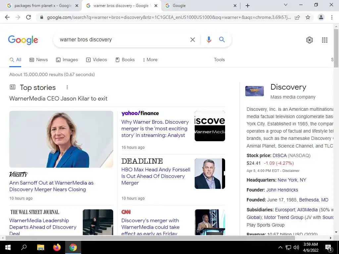Open the Eurosport subsidiary link
Viewport: 339px width, 254px height.
pyautogui.click(x=285, y=210)
